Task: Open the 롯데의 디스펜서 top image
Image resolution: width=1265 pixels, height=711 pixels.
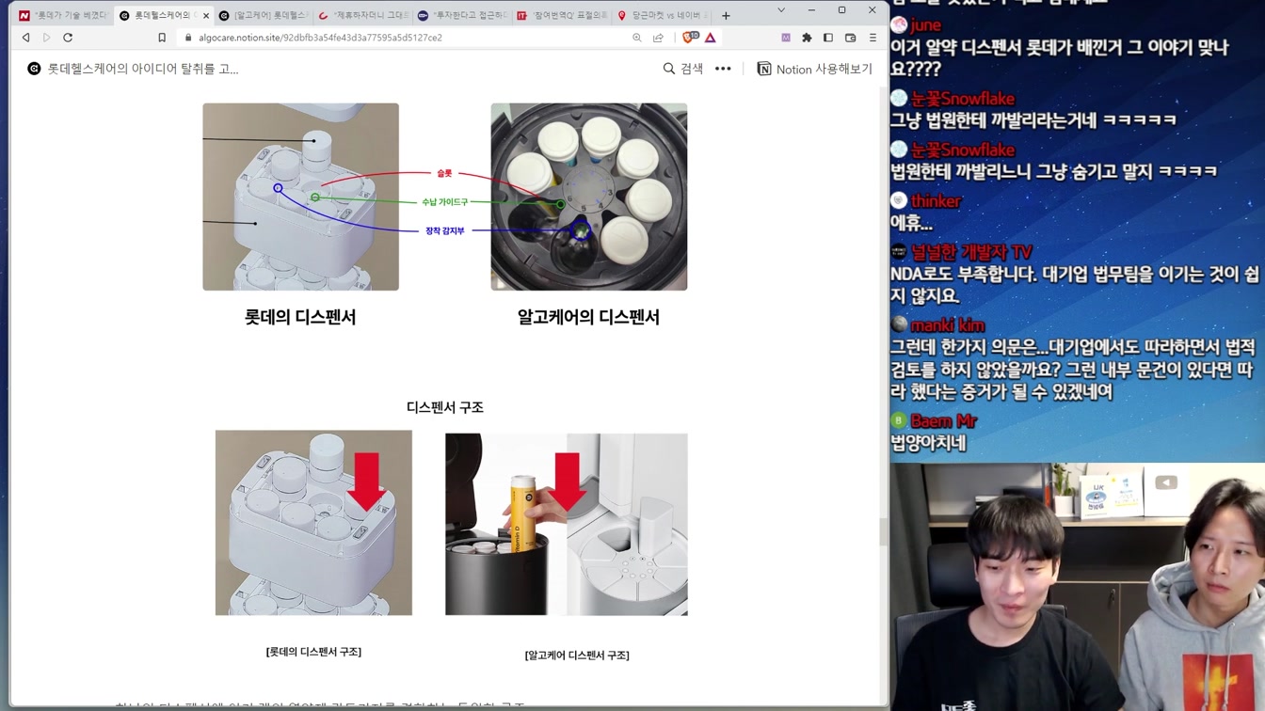Action: pos(300,197)
